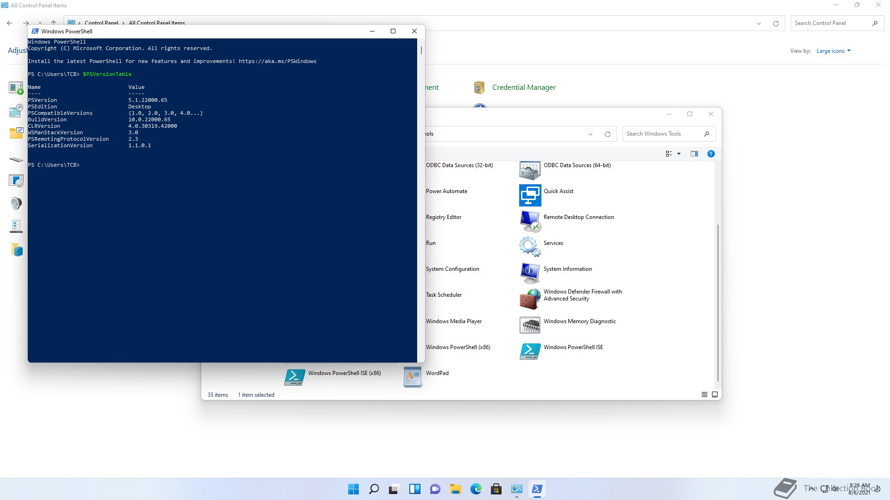Click PowerShell window title bar icon
This screenshot has width=890, height=500.
point(35,31)
